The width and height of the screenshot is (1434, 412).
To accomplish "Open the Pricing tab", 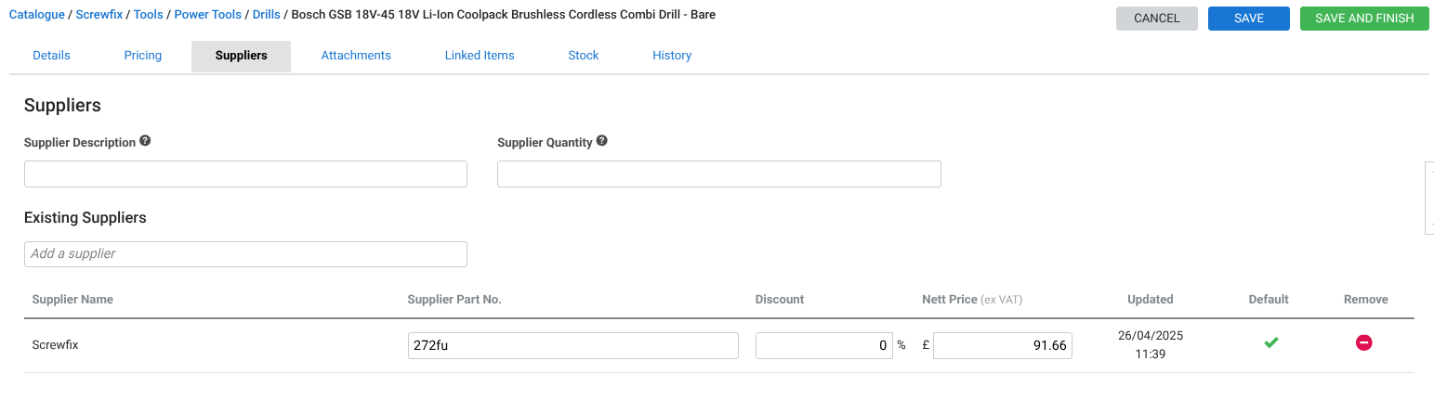I will [x=143, y=56].
